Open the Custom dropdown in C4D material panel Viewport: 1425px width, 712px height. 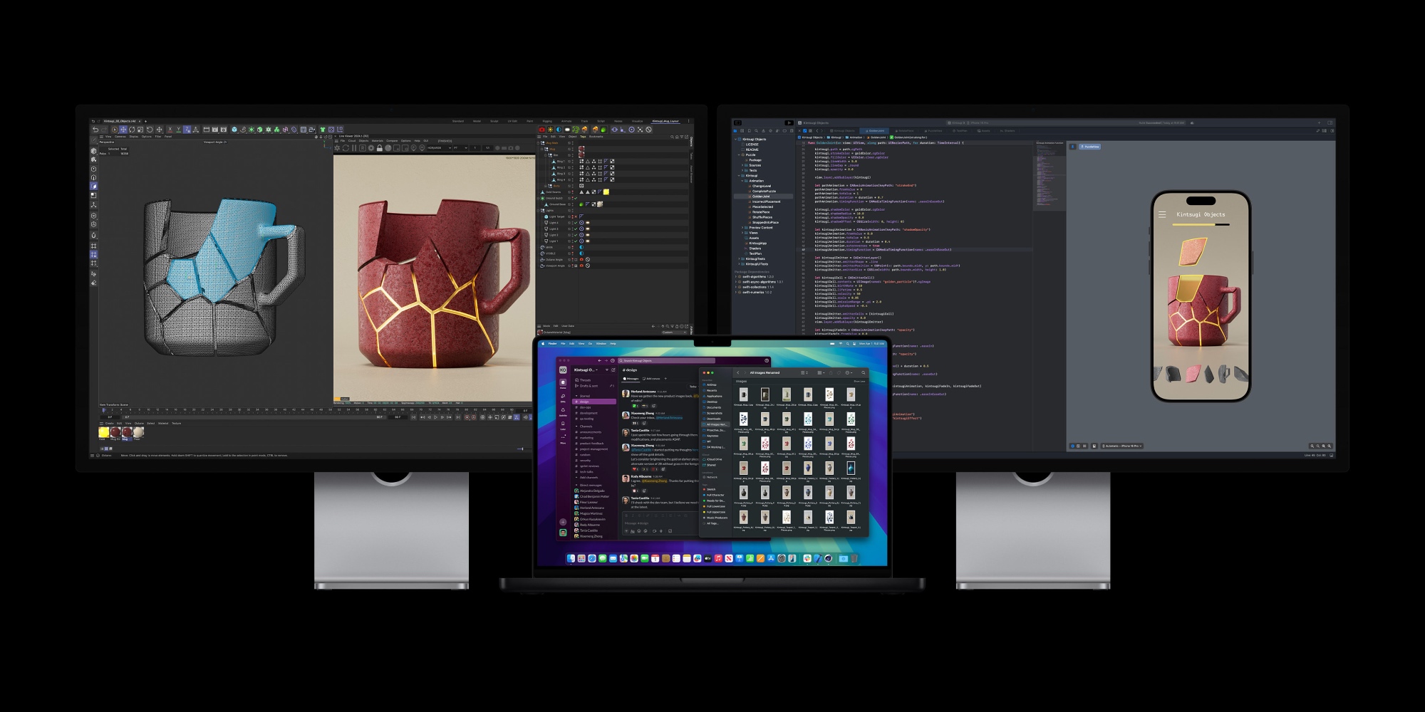coord(674,333)
